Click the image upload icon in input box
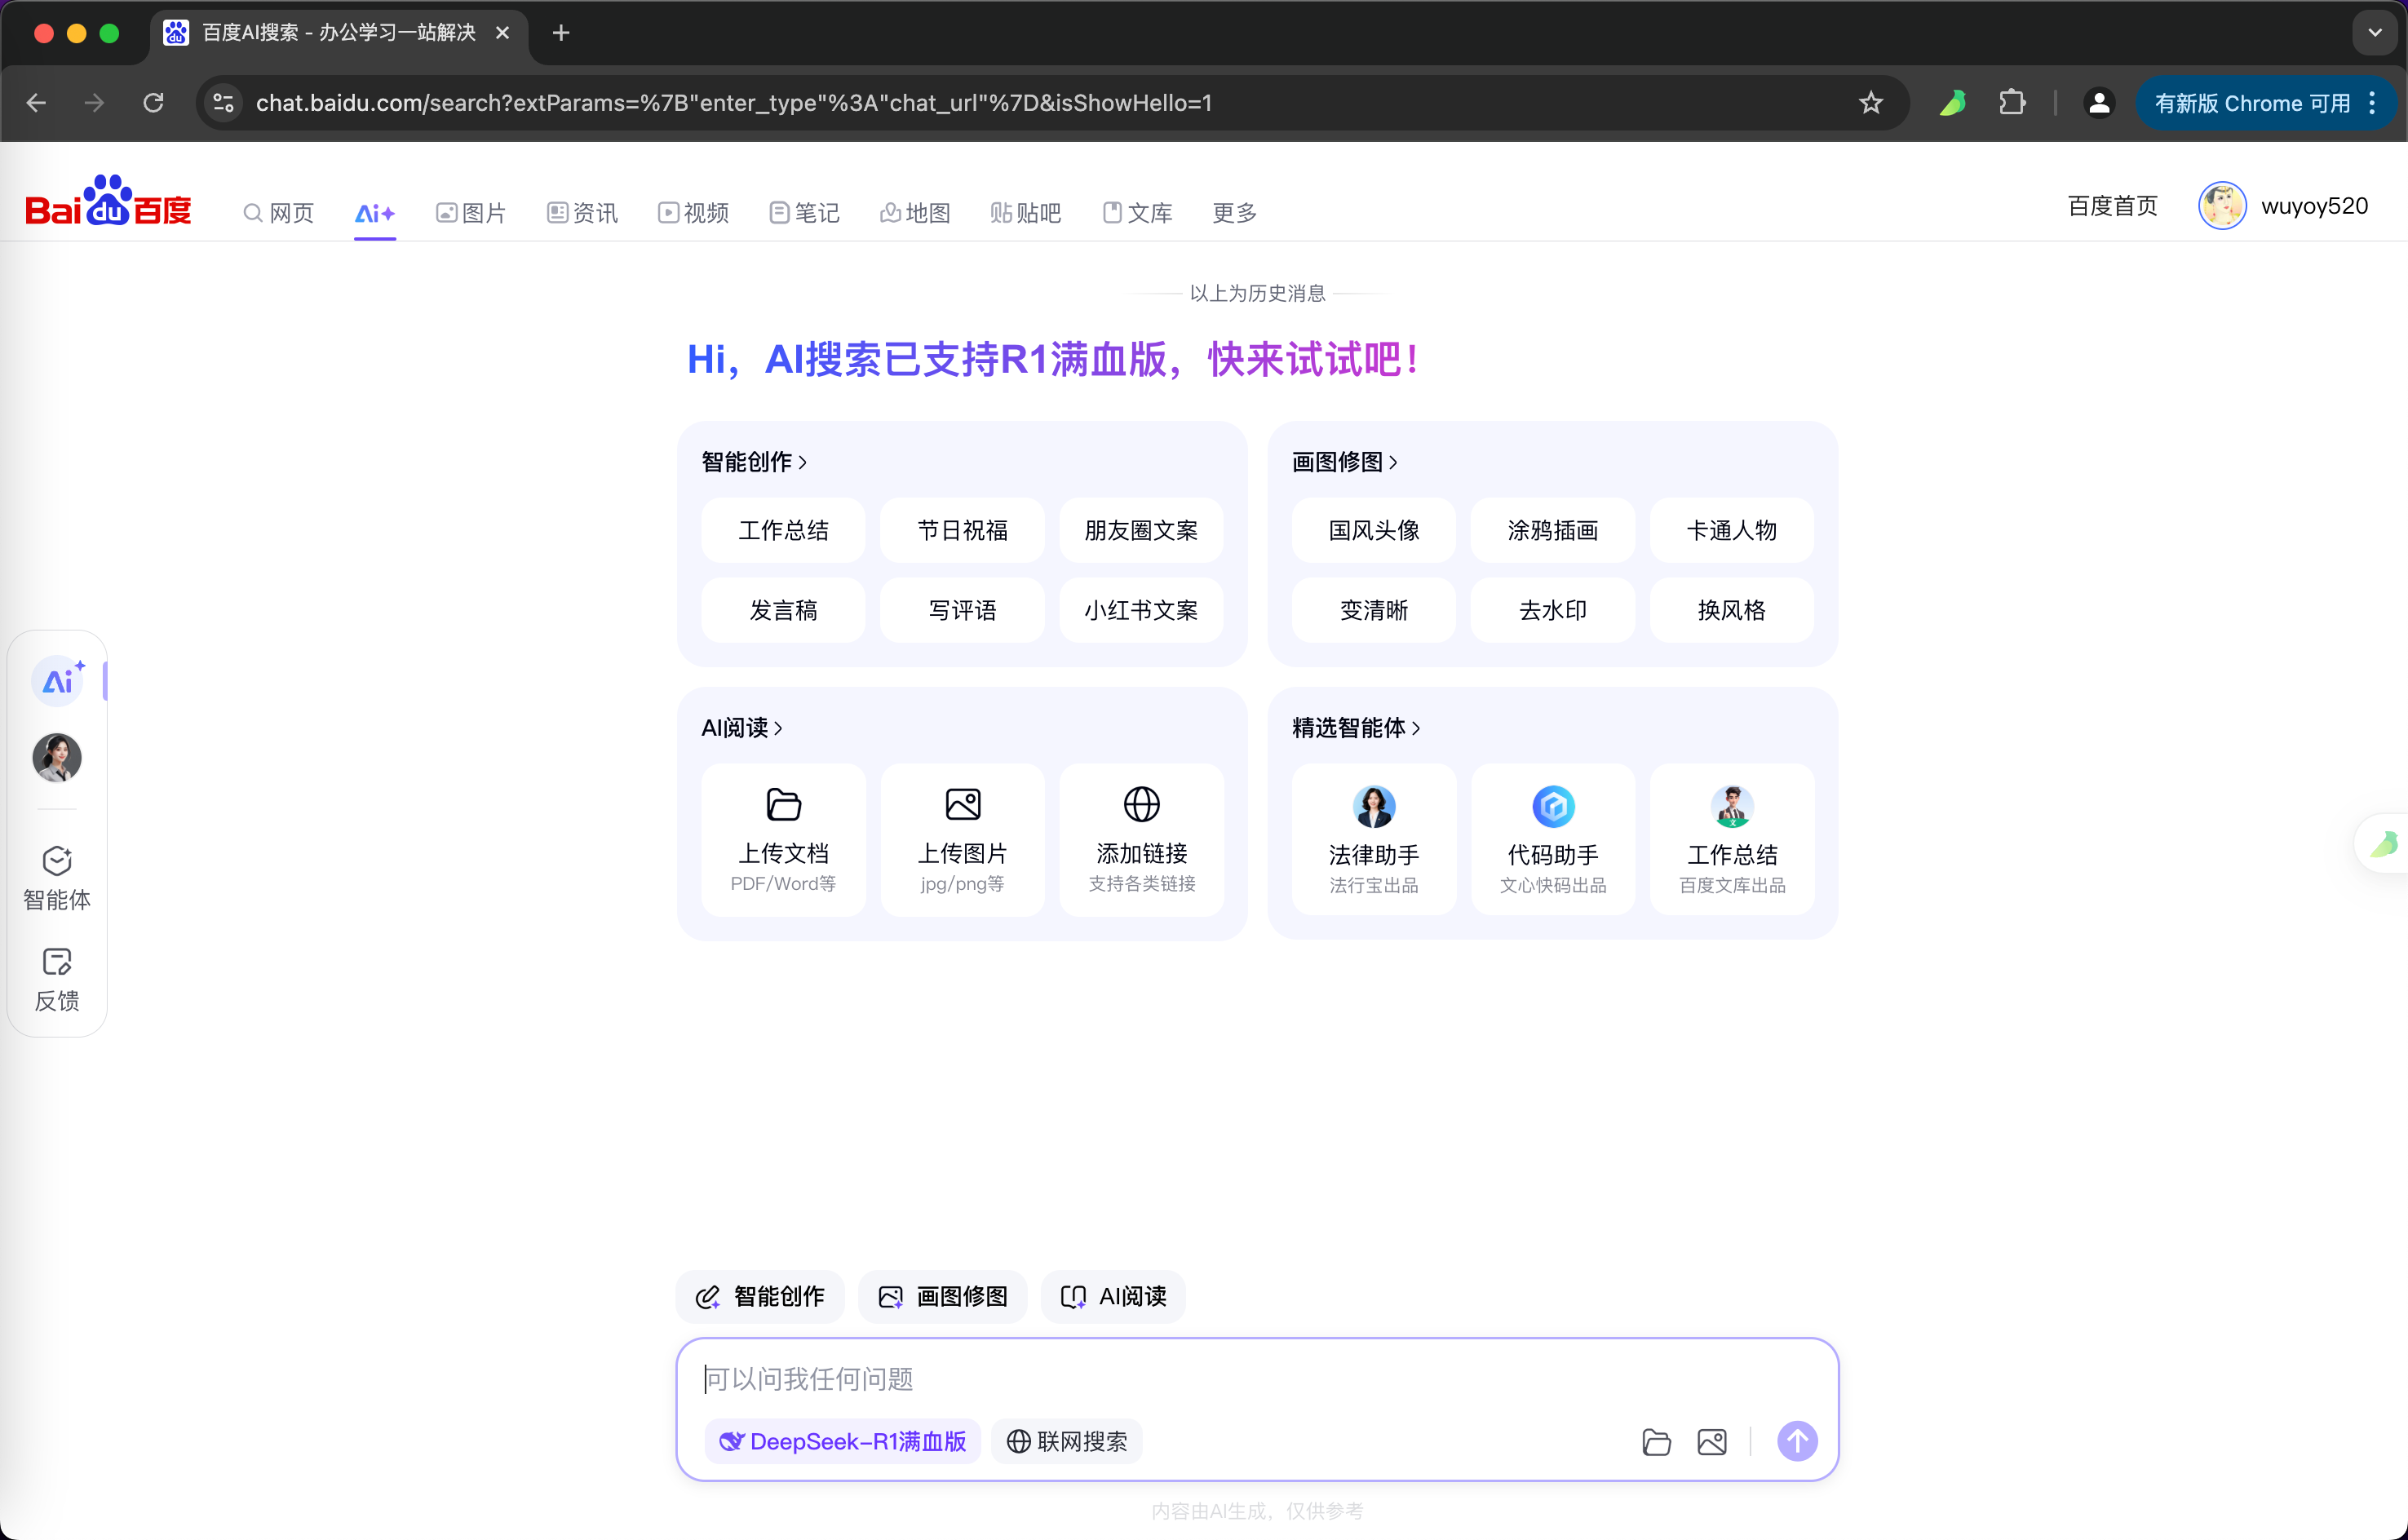Screen dimensions: 2408x1540 pyautogui.click(x=1711, y=1442)
